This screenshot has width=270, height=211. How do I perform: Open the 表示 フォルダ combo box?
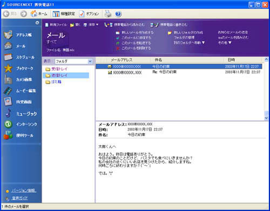[x=74, y=61]
